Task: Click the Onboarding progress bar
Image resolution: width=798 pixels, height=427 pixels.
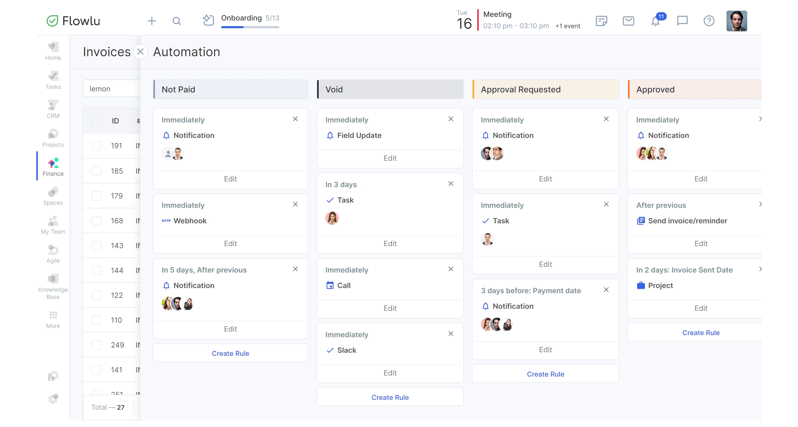Action: [x=250, y=27]
